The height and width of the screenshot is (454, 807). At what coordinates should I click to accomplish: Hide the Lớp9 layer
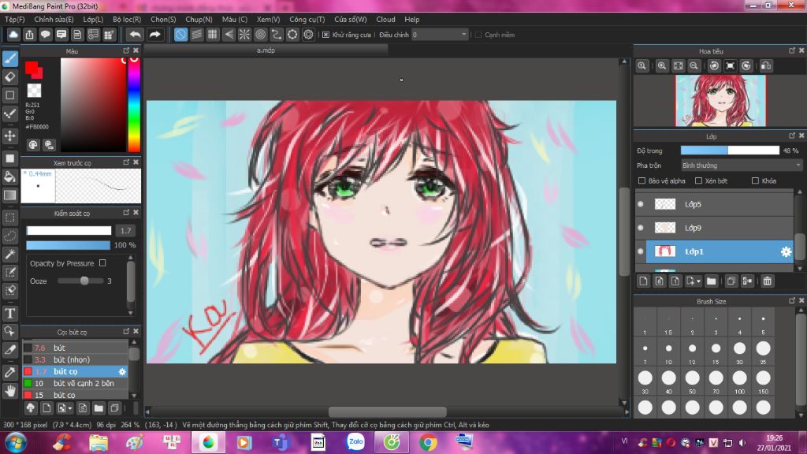tap(641, 228)
